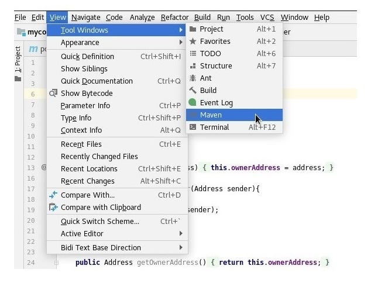Expand the Active Editor submenu arrow

[x=181, y=233]
